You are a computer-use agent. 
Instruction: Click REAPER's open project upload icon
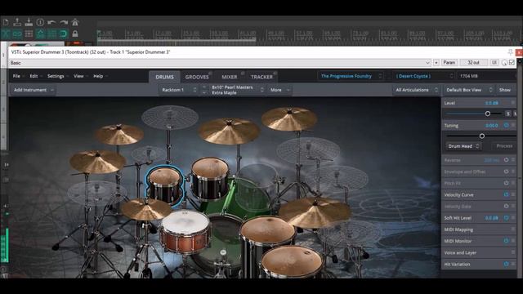[17, 22]
